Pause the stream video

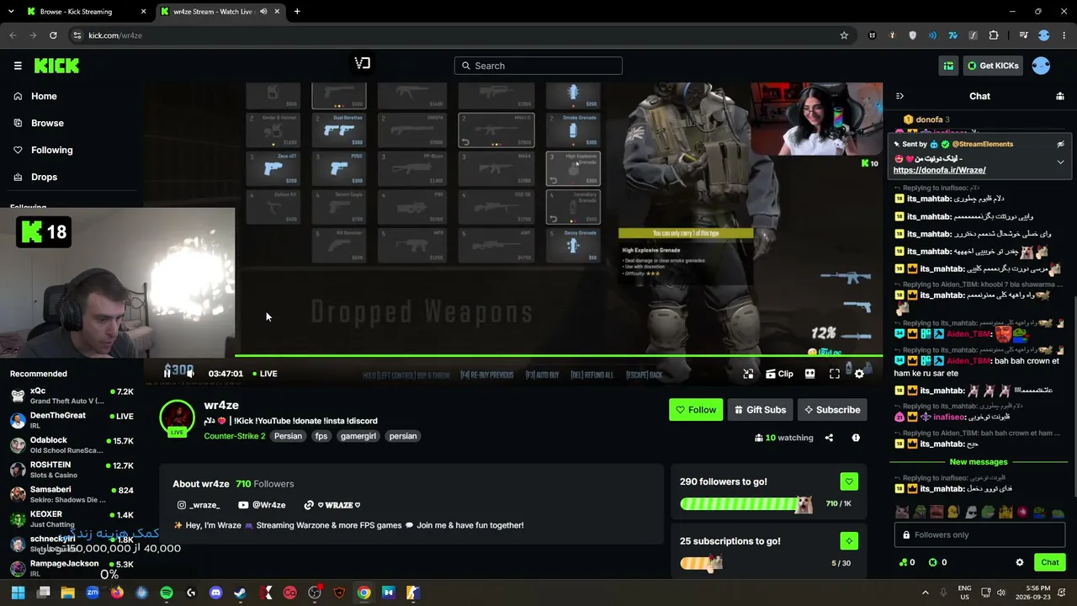[168, 373]
